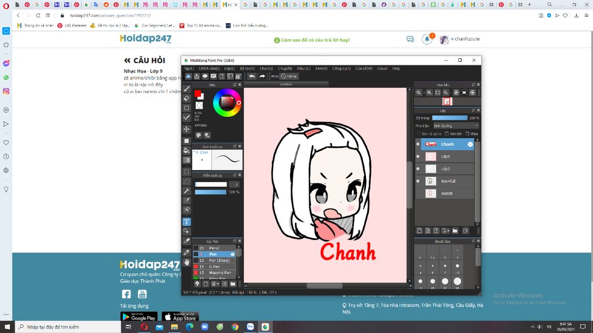The width and height of the screenshot is (593, 333).
Task: Select the Pencil brush in list
Action: (214, 248)
